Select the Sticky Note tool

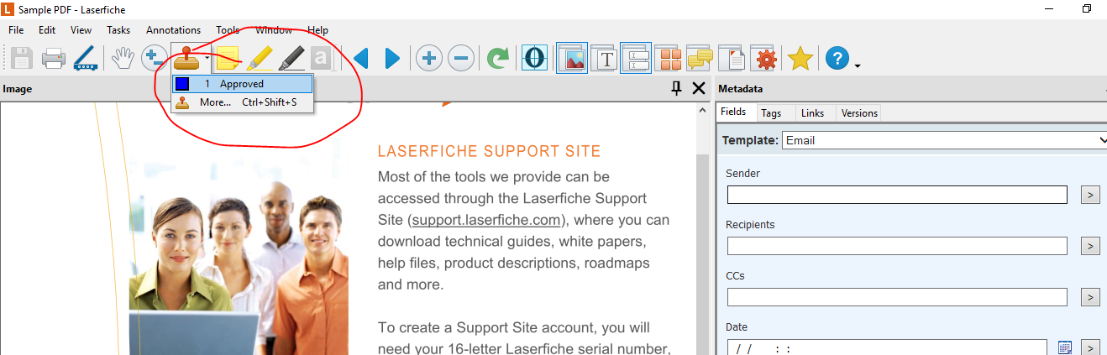click(227, 59)
